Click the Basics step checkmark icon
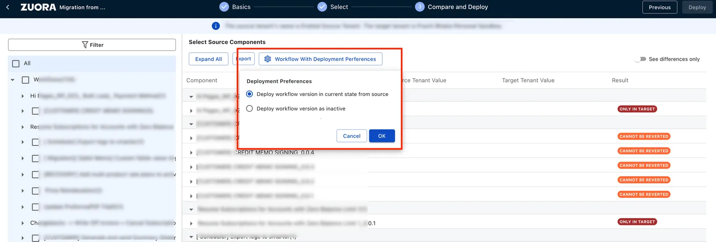The width and height of the screenshot is (716, 242). [x=224, y=7]
